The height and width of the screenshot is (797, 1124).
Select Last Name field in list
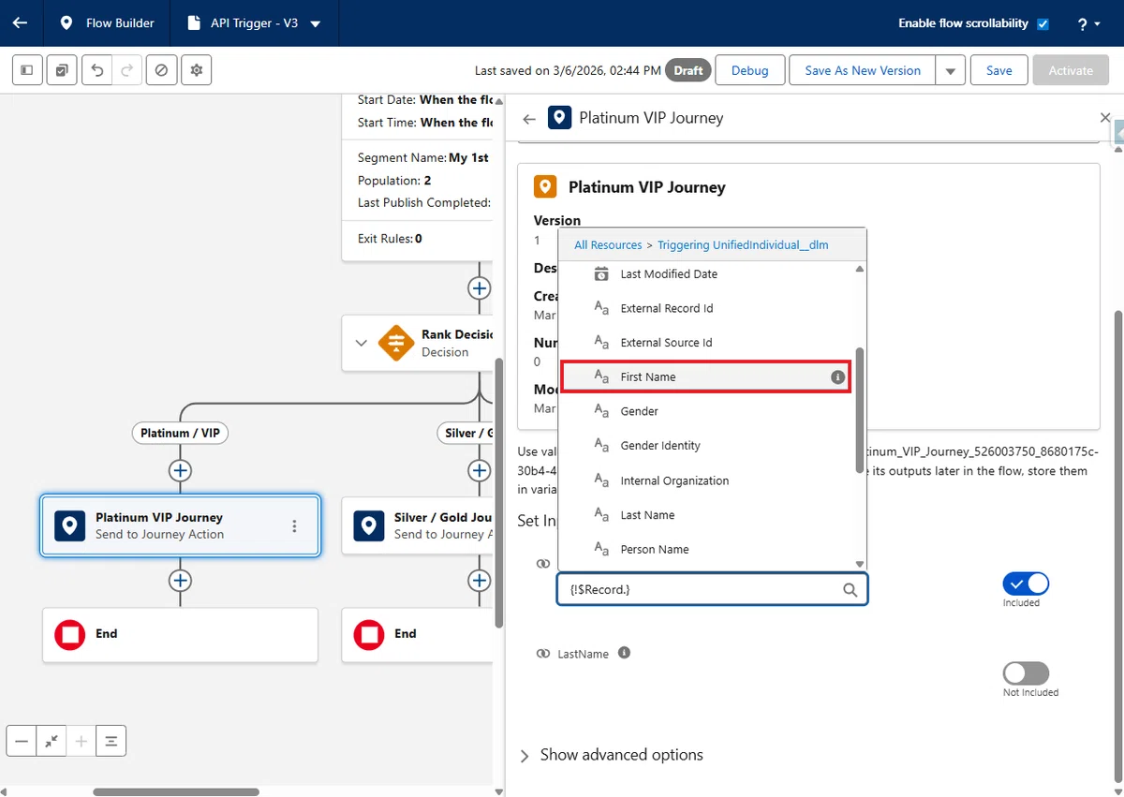pos(706,515)
